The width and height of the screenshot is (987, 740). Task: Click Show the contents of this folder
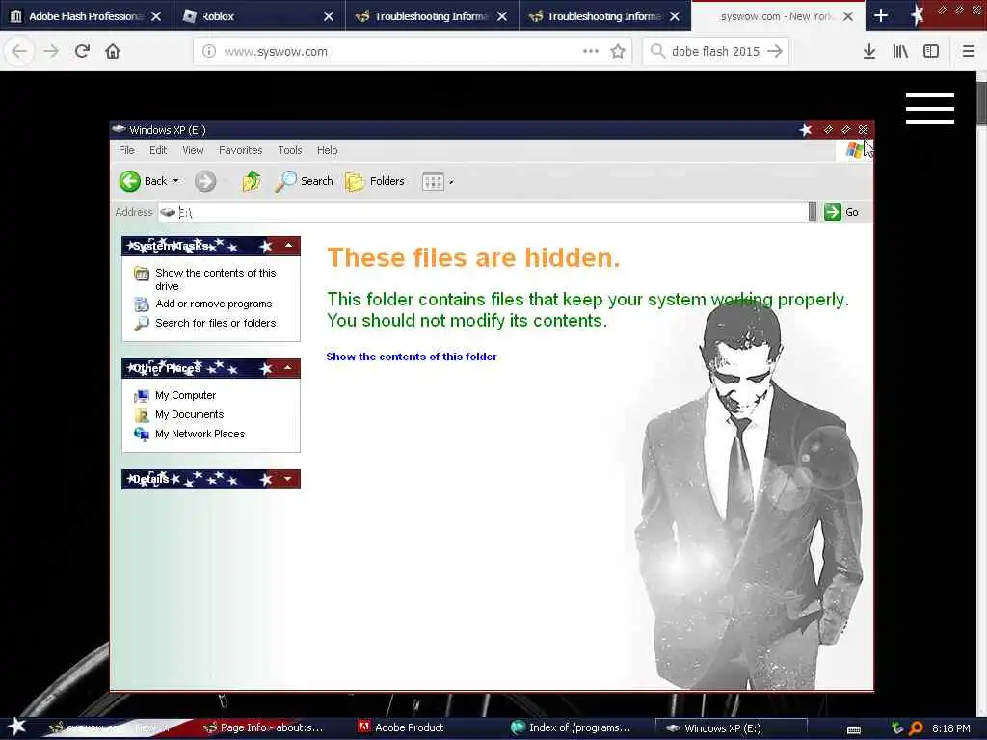point(412,357)
